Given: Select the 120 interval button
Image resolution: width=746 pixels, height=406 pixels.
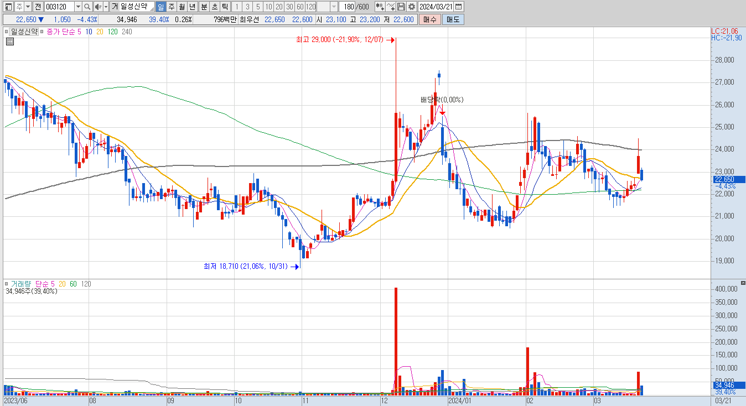Looking at the screenshot, I should pyautogui.click(x=311, y=7).
